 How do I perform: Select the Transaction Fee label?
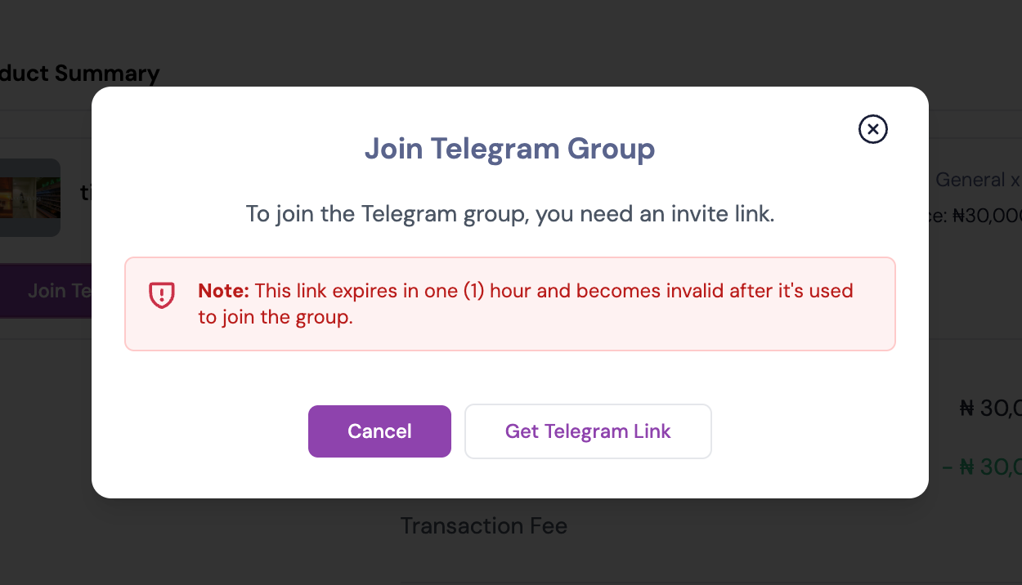484,525
